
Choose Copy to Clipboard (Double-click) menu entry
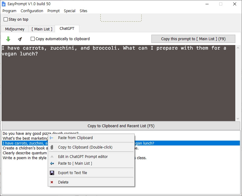[91, 147]
